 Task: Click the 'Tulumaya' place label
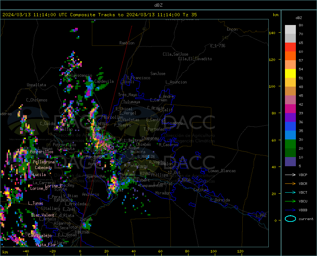pos(132,102)
